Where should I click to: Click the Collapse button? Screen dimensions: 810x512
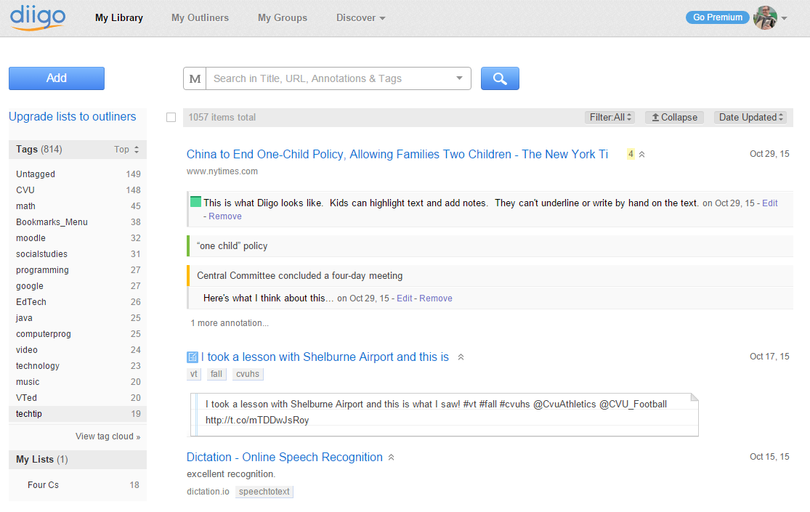674,117
